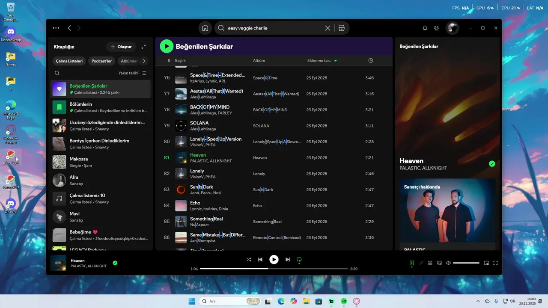Image resolution: width=548 pixels, height=308 pixels.
Task: Open the Mavi artist entry
Action: click(101, 217)
